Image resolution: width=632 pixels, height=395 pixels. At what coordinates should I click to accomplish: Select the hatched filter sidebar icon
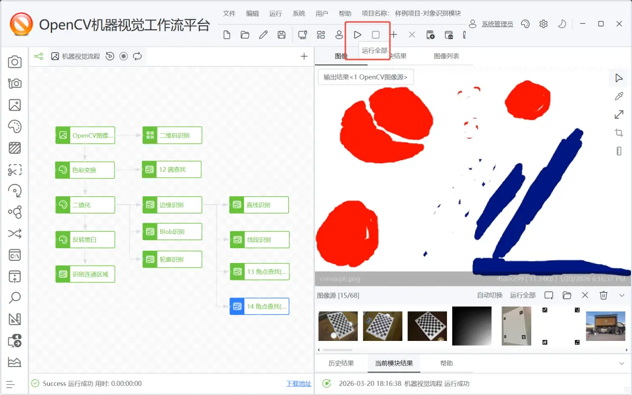15,148
